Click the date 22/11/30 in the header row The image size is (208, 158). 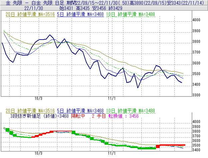[34, 8]
